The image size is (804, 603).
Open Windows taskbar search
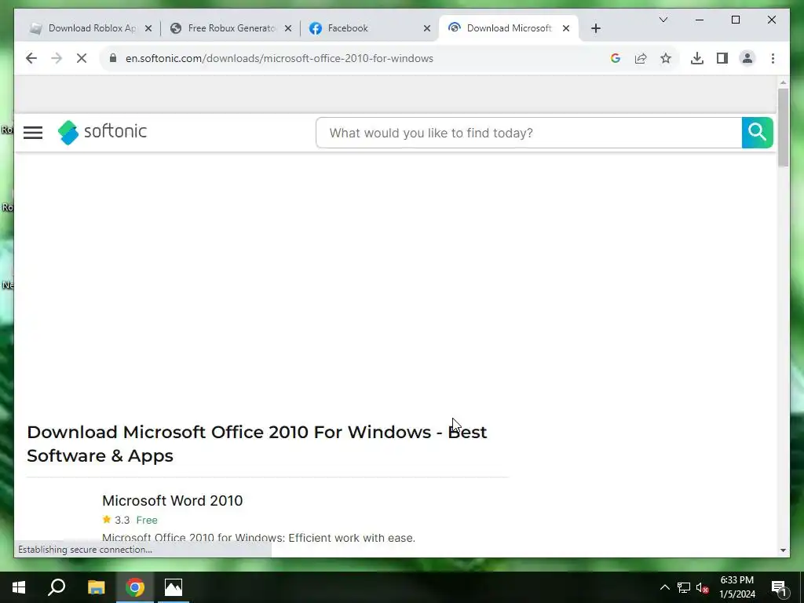tap(57, 587)
